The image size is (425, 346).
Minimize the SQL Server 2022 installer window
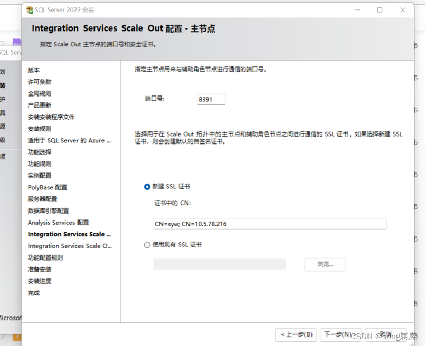(x=357, y=10)
